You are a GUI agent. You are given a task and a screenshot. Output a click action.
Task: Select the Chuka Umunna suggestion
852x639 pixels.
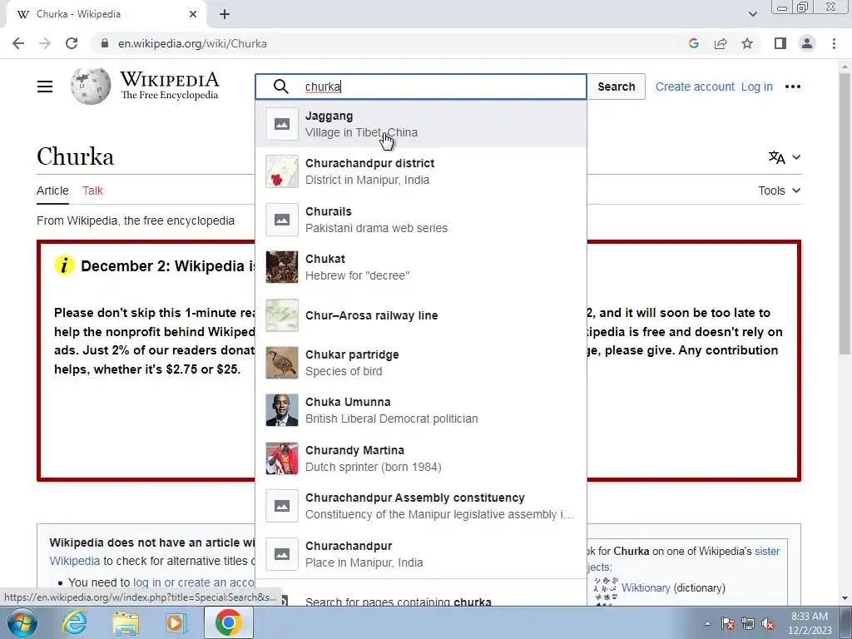[421, 410]
